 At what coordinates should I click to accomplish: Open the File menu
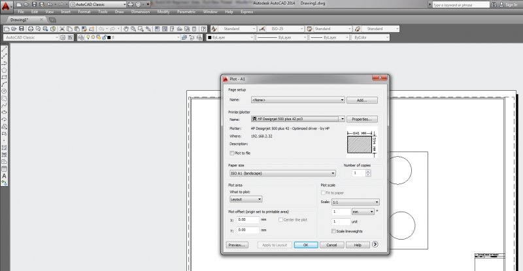tap(21, 12)
